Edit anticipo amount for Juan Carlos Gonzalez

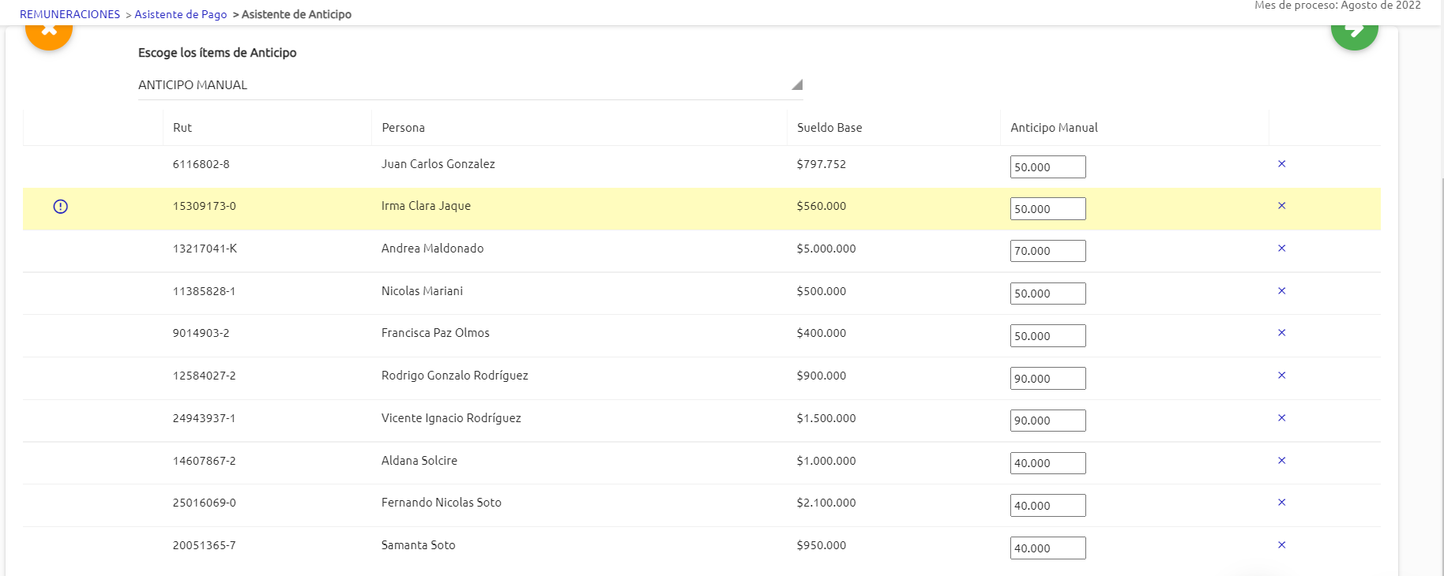(x=1047, y=167)
